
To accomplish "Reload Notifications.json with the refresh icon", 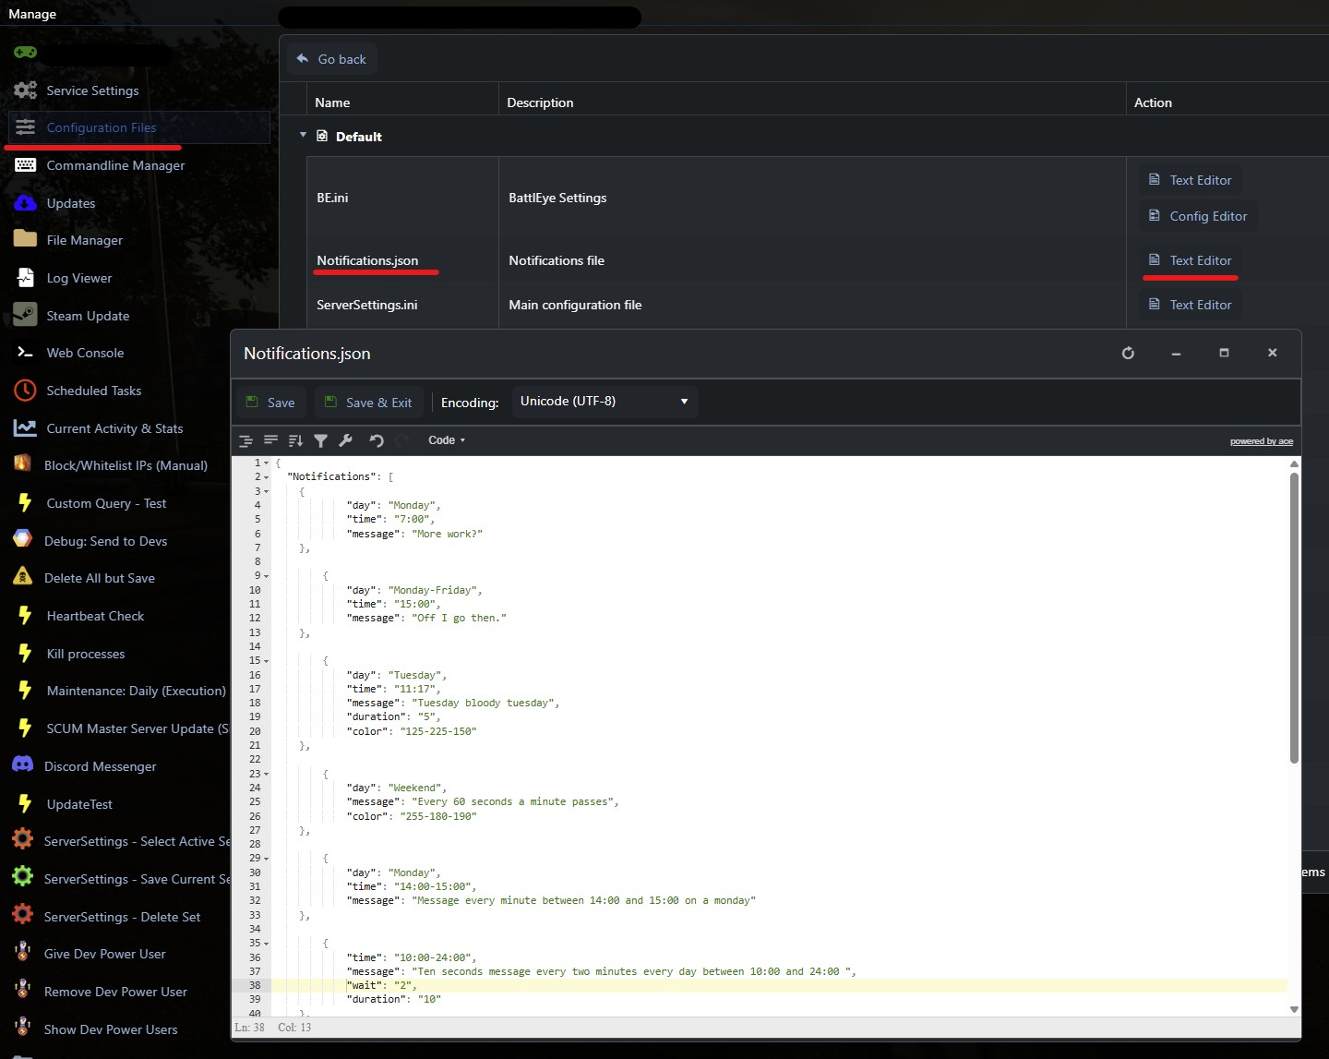I will point(1128,353).
